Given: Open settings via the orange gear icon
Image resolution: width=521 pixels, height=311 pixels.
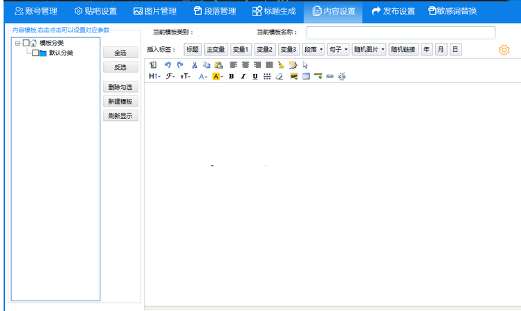Looking at the screenshot, I should coord(504,50).
